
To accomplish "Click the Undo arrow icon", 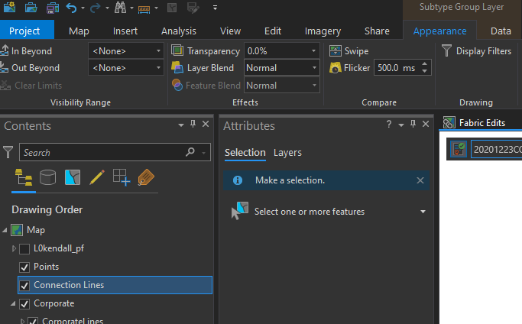I will [x=71, y=8].
